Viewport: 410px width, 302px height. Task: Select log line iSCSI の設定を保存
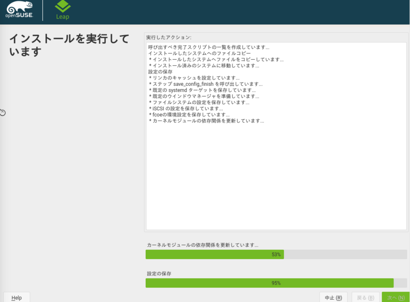point(186,108)
